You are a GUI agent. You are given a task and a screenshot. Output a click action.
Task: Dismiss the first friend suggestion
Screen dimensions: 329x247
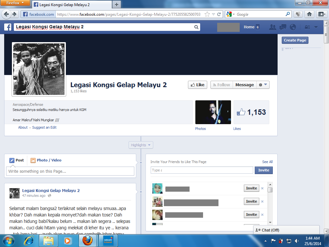[x=262, y=188]
